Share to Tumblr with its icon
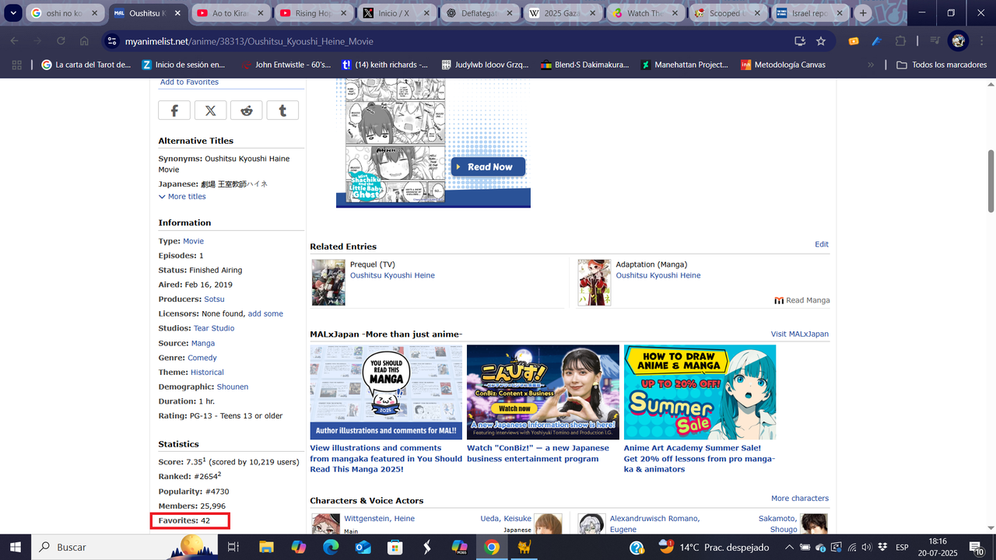Image resolution: width=996 pixels, height=560 pixels. (282, 110)
